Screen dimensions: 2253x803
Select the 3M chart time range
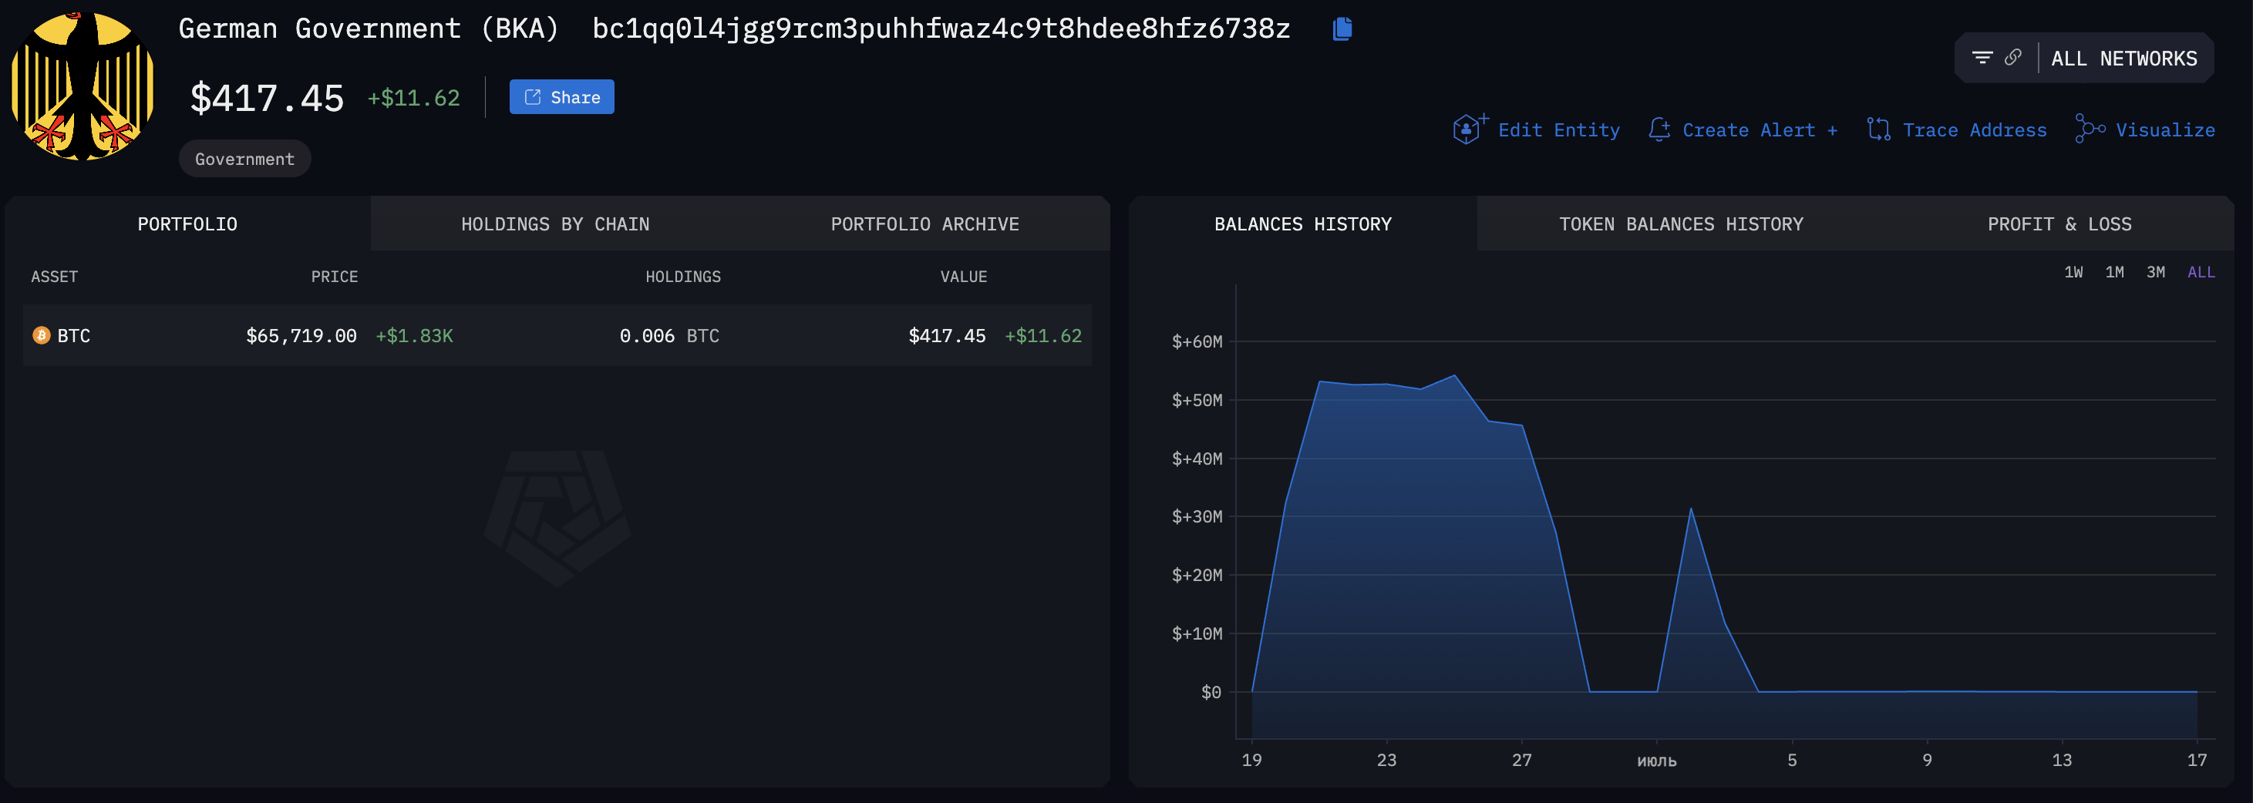[2155, 273]
